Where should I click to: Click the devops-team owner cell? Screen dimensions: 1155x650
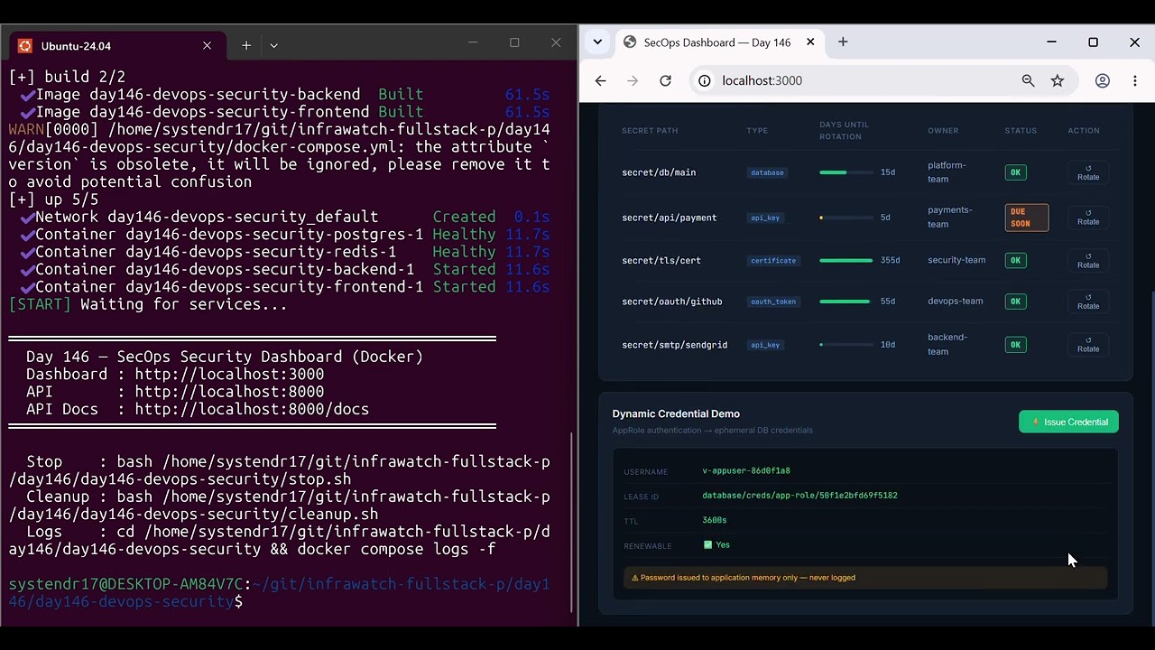point(955,302)
